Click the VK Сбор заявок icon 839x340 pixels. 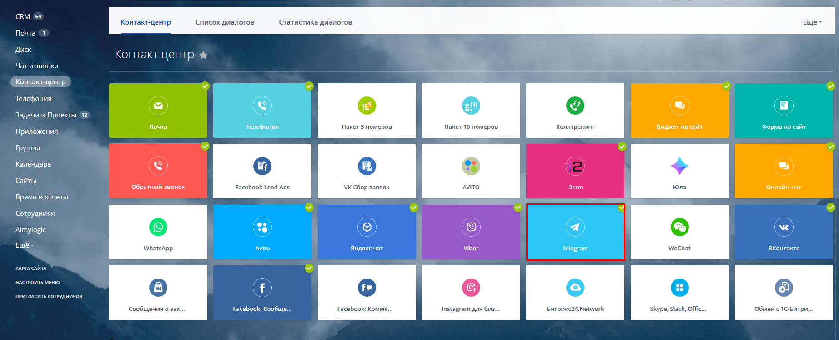[x=367, y=166]
